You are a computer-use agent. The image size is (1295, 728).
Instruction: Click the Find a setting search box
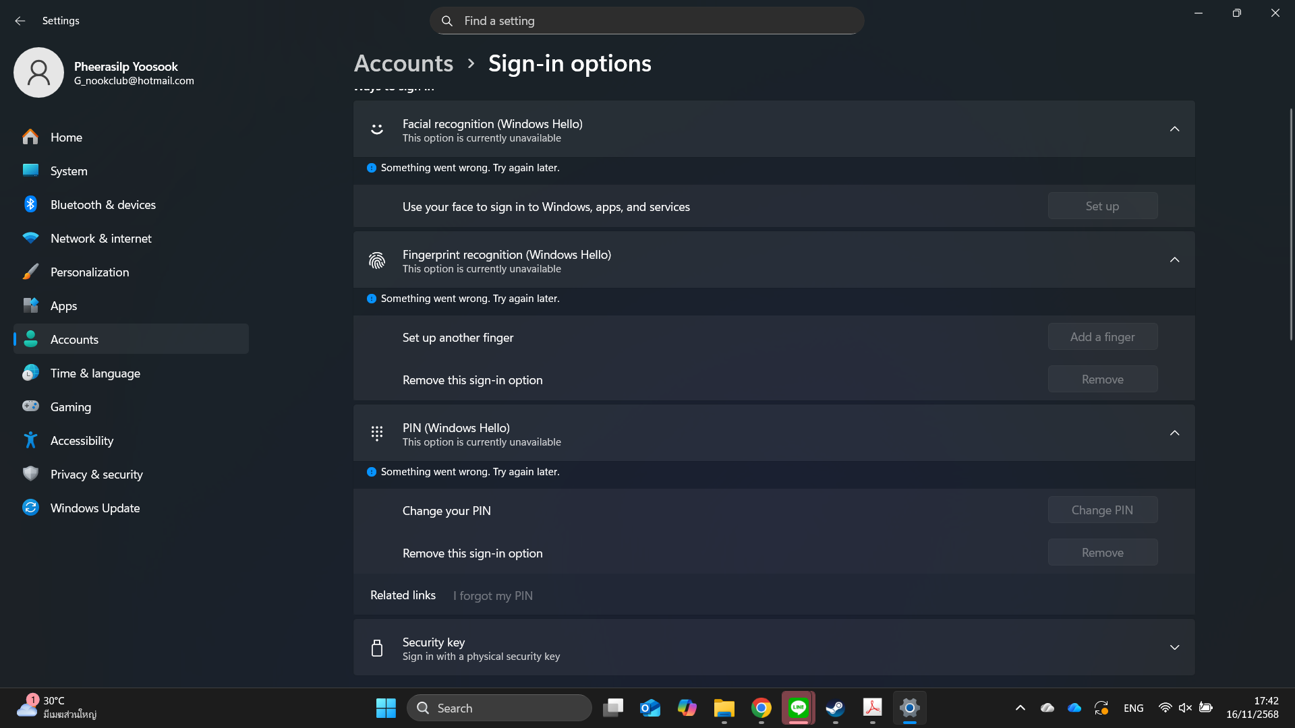pyautogui.click(x=646, y=21)
